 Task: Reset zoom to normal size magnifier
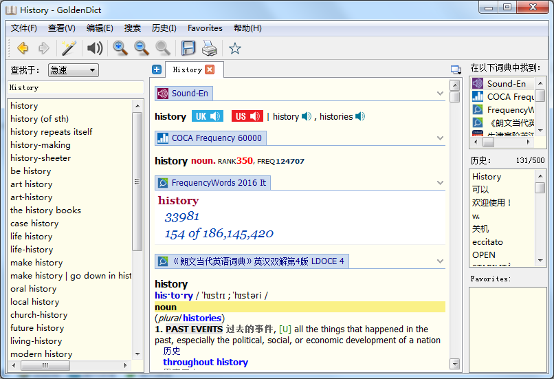[x=163, y=48]
